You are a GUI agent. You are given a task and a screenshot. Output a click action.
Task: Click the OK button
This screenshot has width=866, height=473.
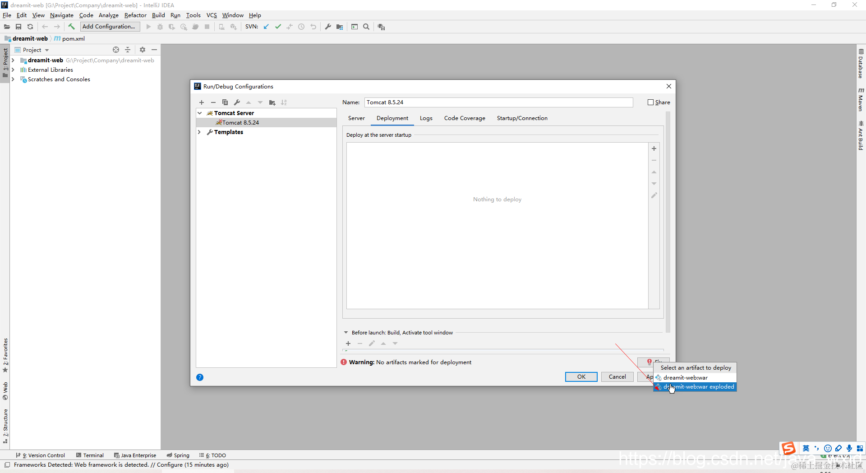pyautogui.click(x=581, y=377)
